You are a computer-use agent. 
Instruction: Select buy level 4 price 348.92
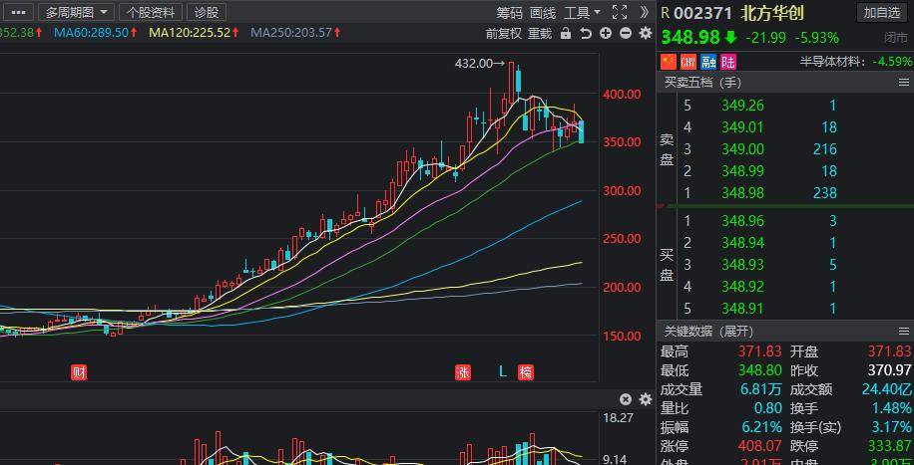742,287
